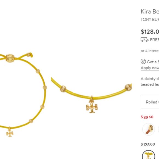Click the 4 interest-free payments text

coord(150,51)
